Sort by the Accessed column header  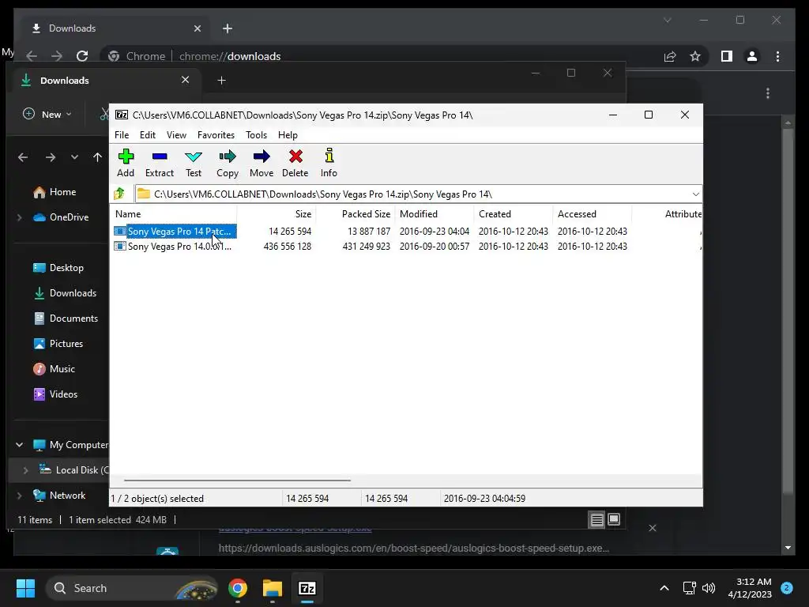[x=593, y=213]
